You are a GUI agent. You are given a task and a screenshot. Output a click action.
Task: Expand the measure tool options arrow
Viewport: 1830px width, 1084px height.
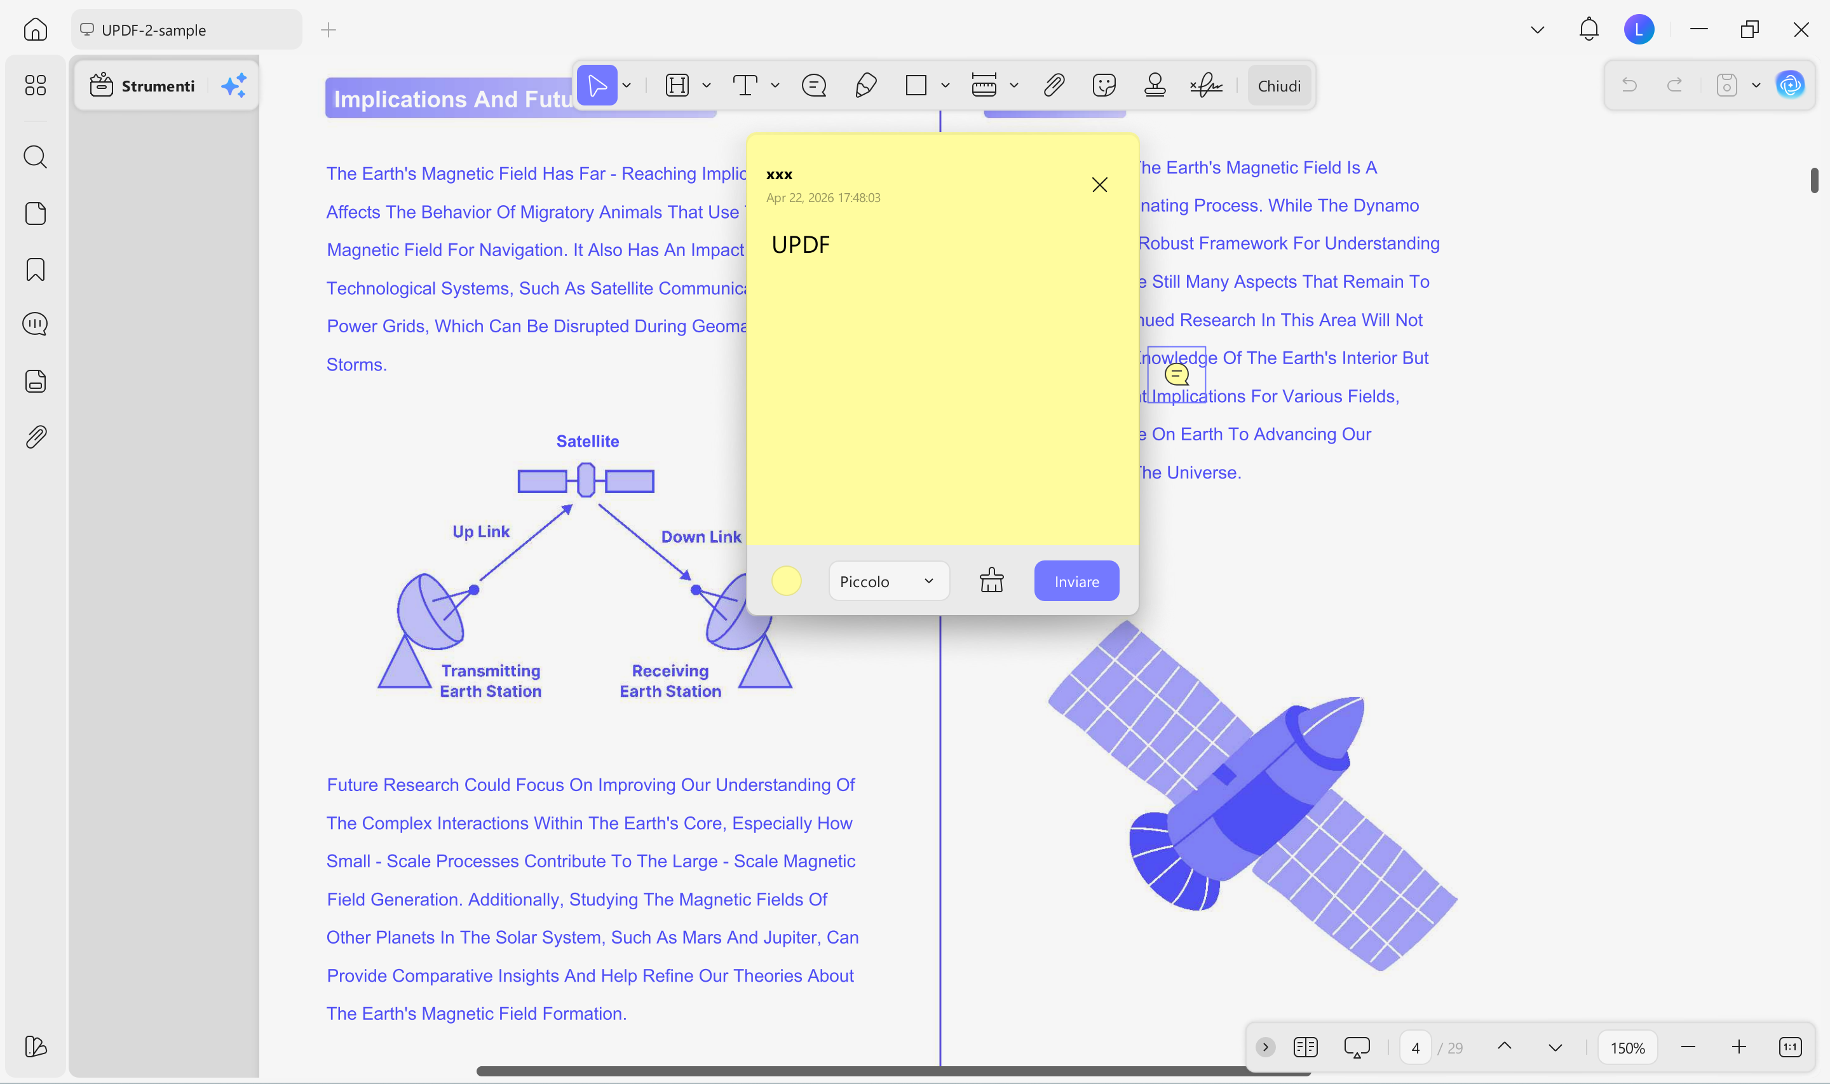coord(1013,86)
